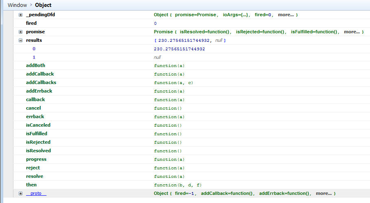Select results index 1 row

(192, 57)
